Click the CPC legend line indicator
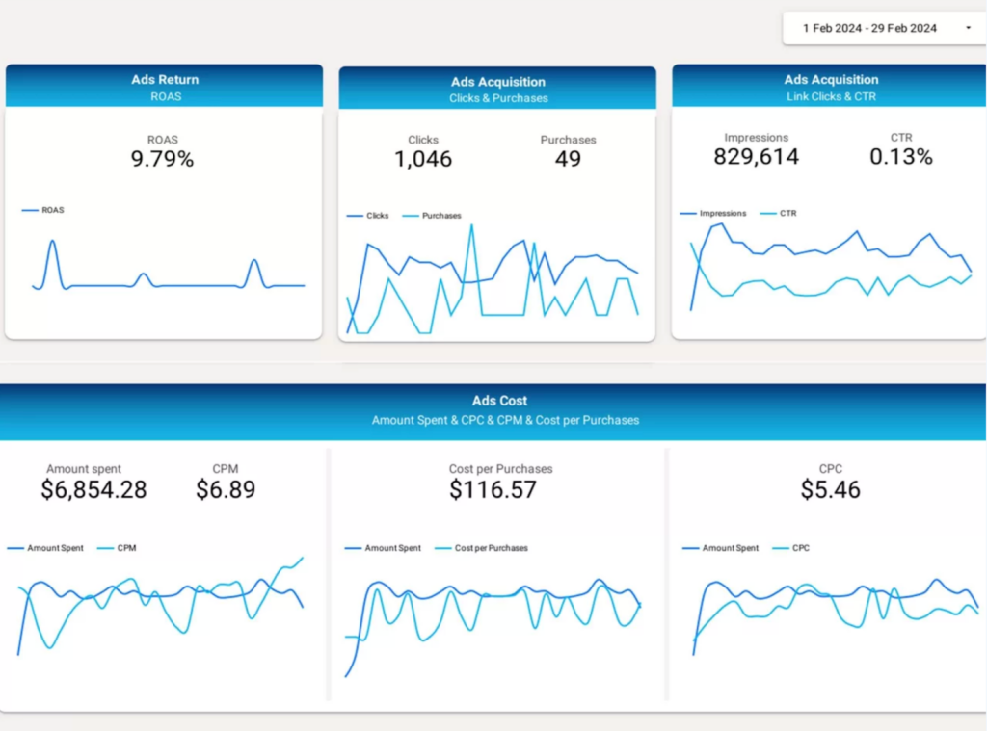This screenshot has width=987, height=731. [783, 547]
